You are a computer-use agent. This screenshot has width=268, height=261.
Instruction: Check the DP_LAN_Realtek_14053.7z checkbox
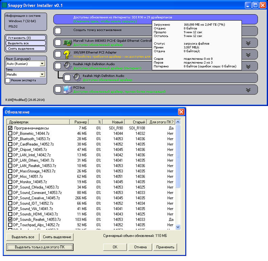(x=10, y=166)
